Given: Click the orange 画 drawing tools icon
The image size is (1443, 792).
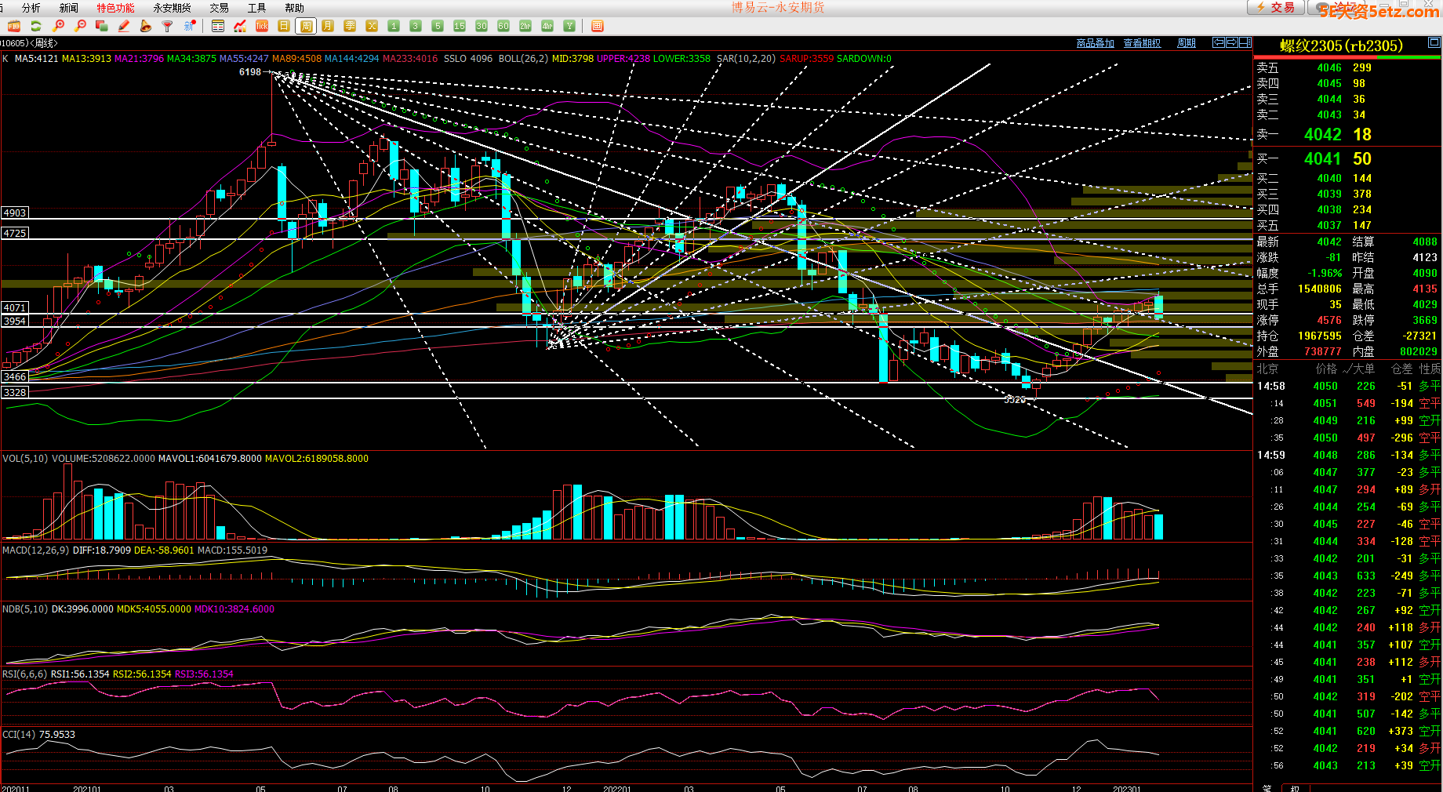Looking at the screenshot, I should [x=597, y=26].
